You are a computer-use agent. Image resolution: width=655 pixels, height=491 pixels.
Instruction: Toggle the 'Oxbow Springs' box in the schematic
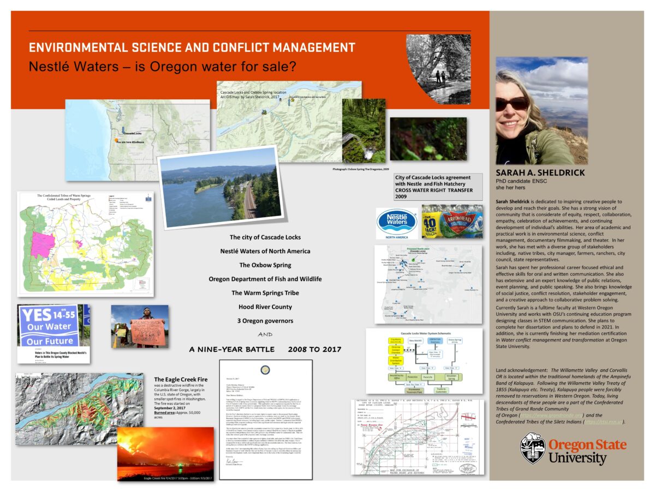pos(455,340)
